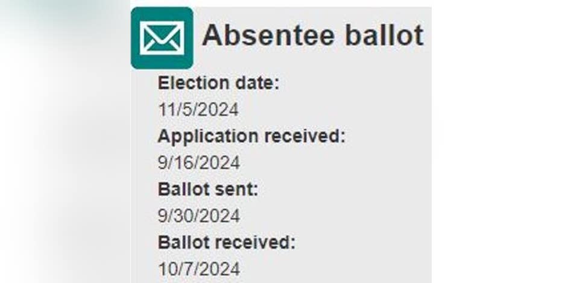Click the word "Absentee" in the heading

268,36
